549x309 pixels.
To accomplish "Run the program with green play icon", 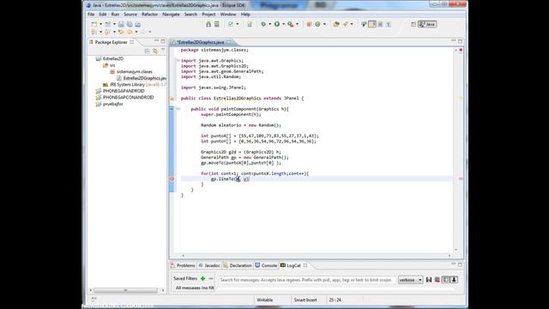I will 277,24.
